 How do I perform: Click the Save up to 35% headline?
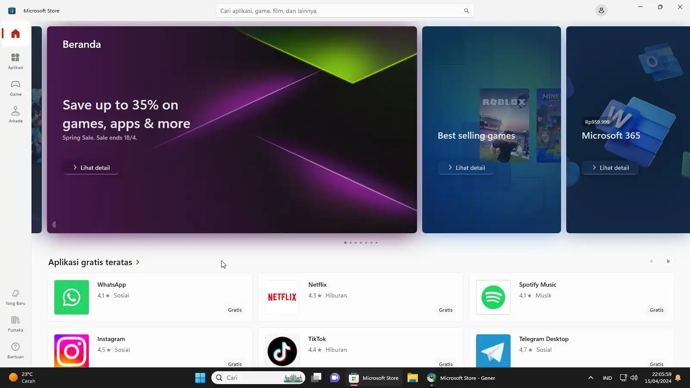126,114
